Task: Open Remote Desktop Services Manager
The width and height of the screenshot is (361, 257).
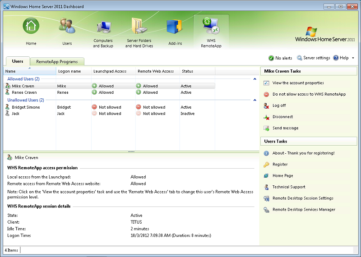Action: click(x=304, y=209)
